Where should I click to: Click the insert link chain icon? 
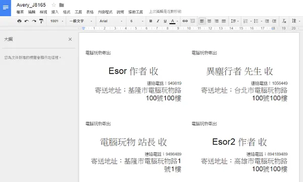coord(185,21)
